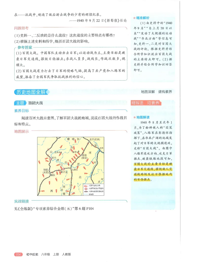The height and width of the screenshot is (262, 203).
Task: Click the reference 见《全练版》"专项素养综合全练(五)"第6题P104
Action: point(54,209)
